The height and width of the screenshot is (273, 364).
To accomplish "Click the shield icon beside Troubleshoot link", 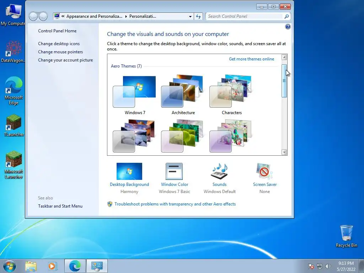I will pyautogui.click(x=110, y=204).
